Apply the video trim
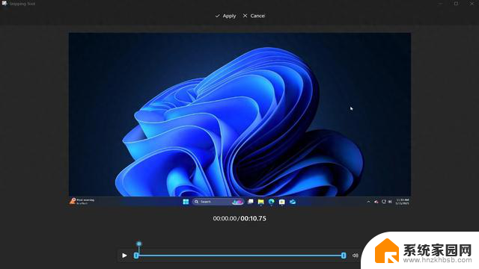 [225, 16]
